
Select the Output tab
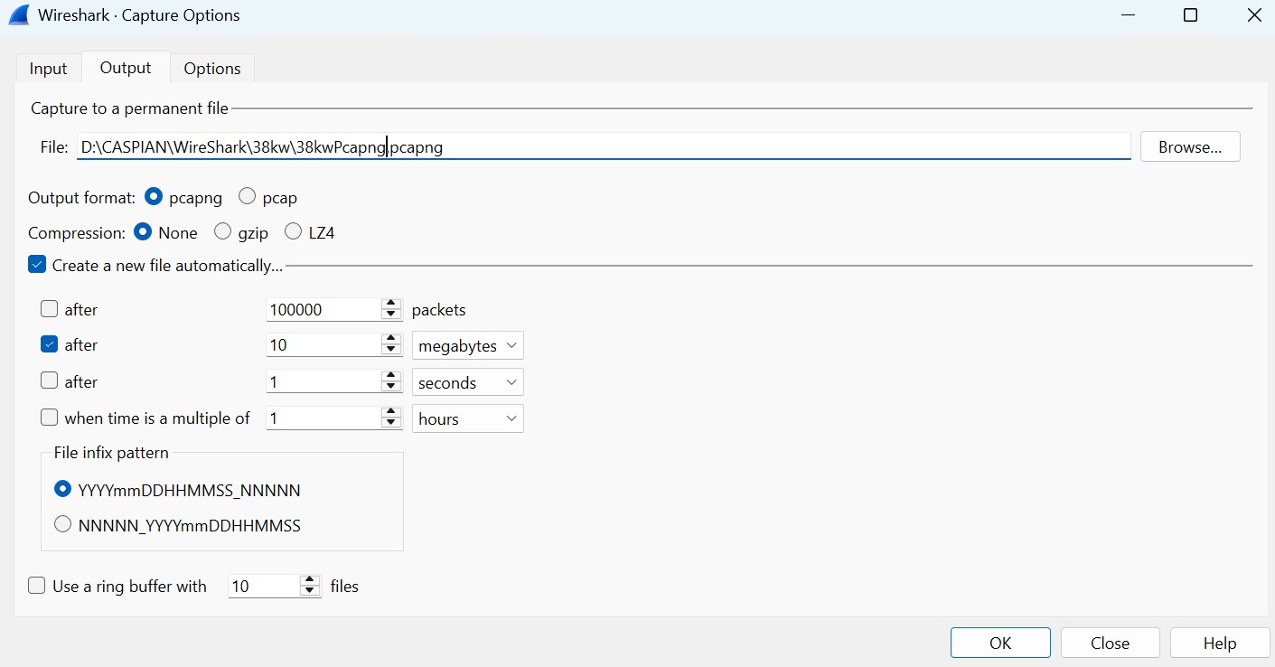point(126,68)
